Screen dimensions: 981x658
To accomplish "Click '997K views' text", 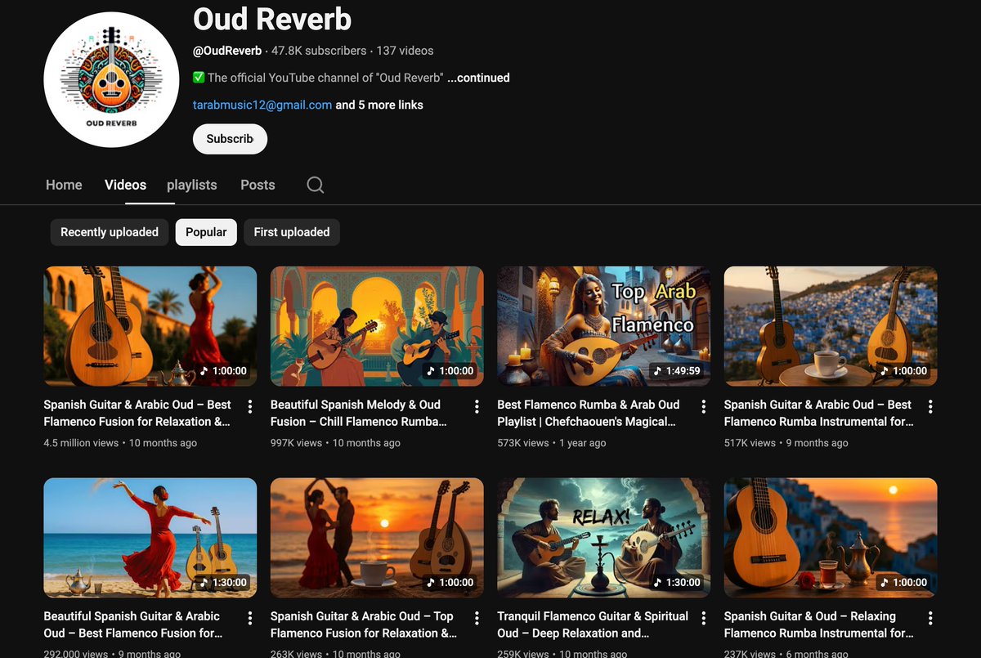I will click(297, 443).
